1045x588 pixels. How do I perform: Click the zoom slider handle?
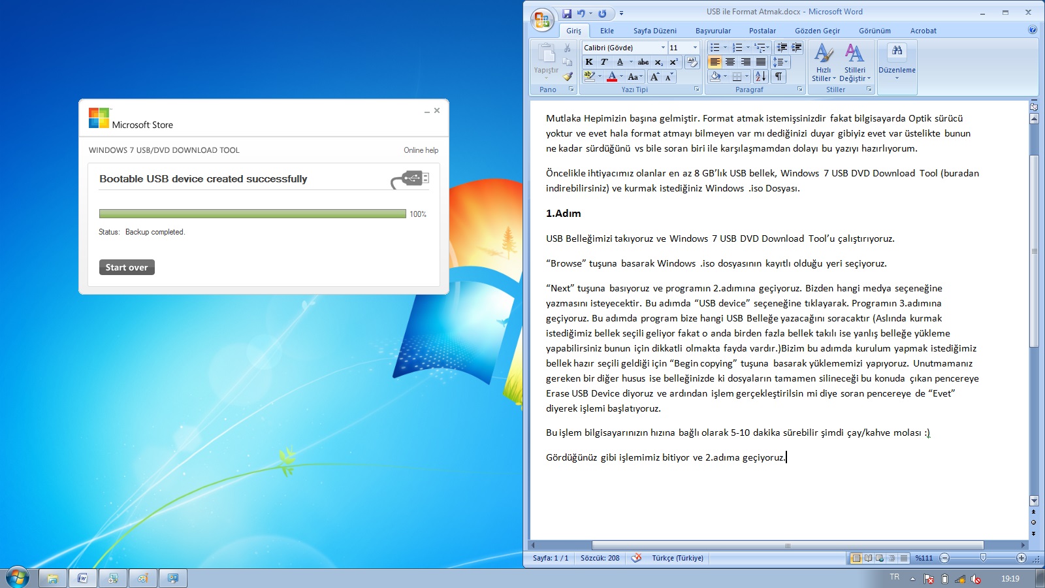coord(983,558)
